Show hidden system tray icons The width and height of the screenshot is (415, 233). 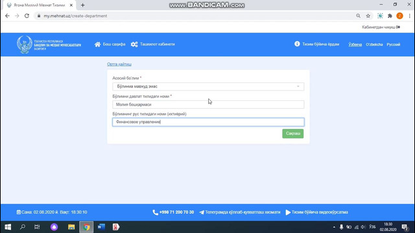pos(334,227)
